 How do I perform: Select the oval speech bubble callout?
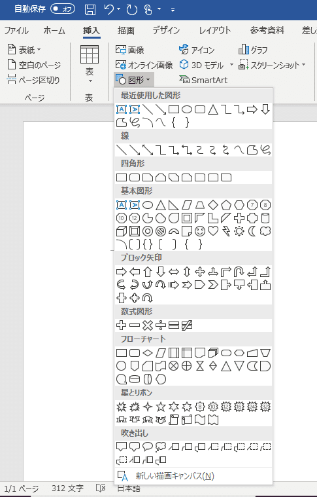[x=148, y=447]
